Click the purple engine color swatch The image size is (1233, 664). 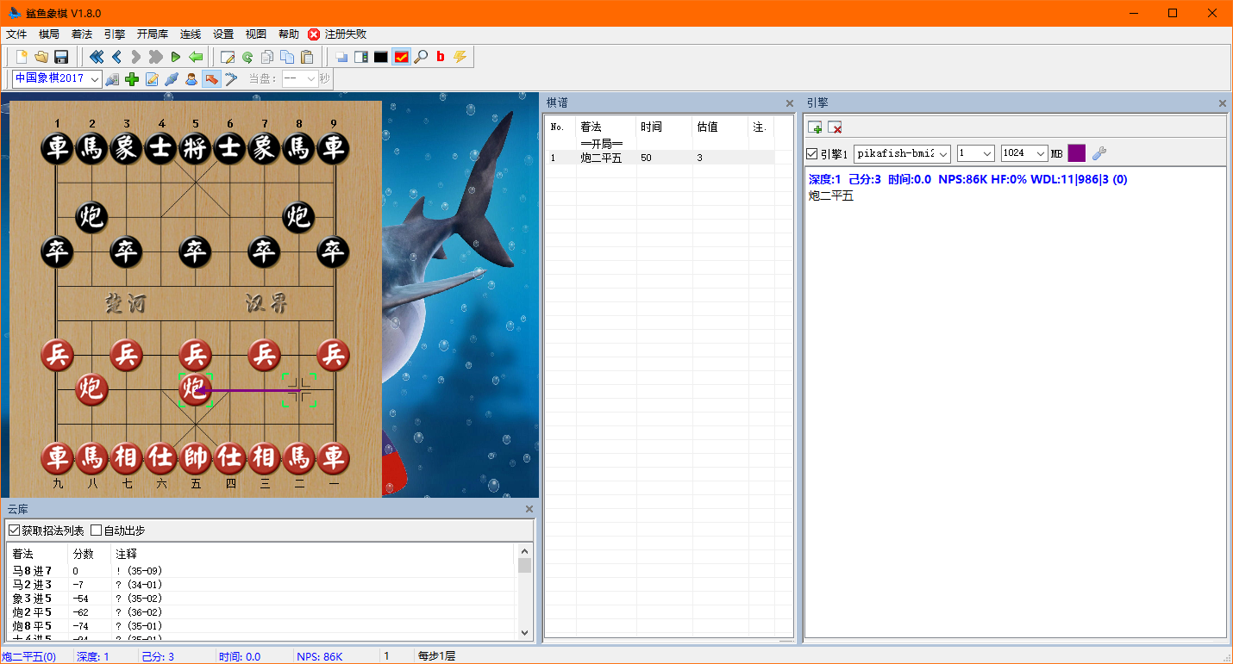point(1076,153)
